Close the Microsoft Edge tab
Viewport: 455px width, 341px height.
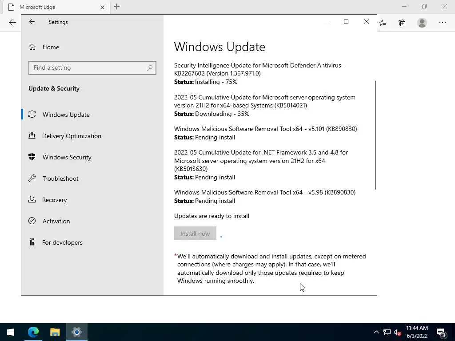[x=102, y=7]
